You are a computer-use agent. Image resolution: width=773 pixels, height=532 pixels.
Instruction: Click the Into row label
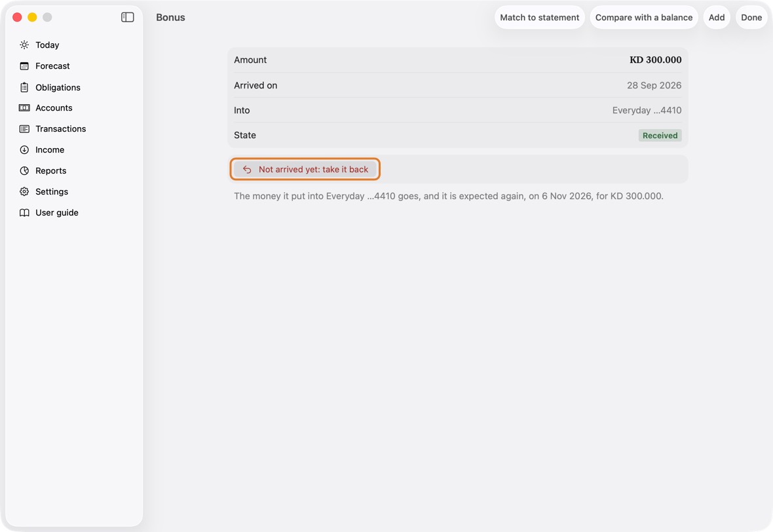click(242, 111)
